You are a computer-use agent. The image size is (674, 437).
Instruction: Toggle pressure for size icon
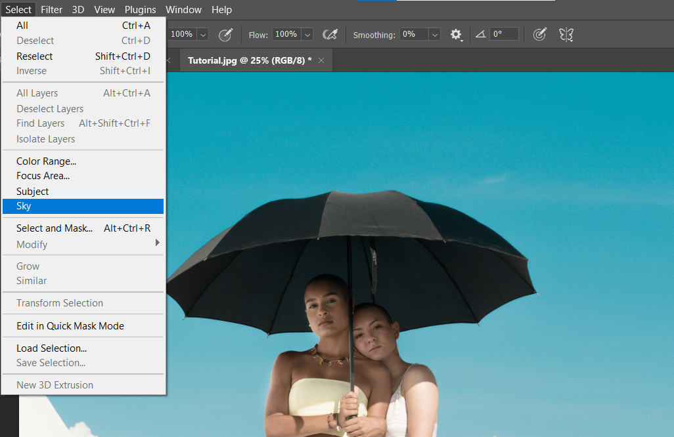click(540, 34)
